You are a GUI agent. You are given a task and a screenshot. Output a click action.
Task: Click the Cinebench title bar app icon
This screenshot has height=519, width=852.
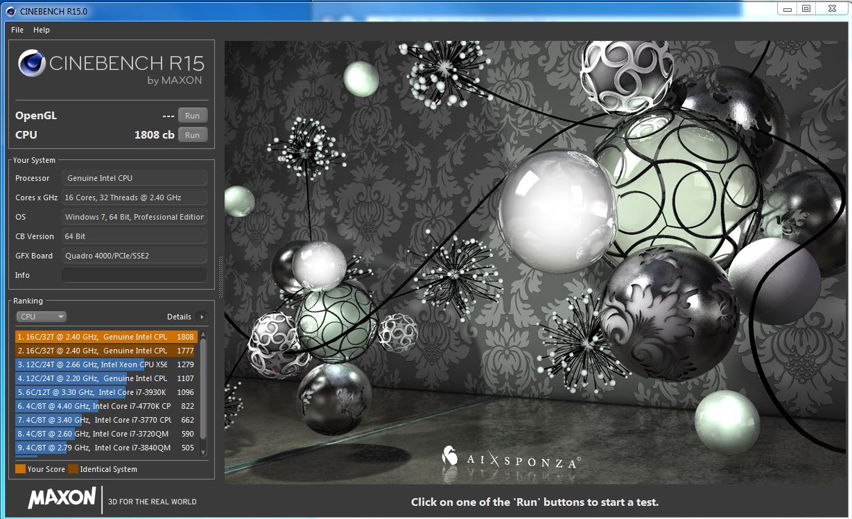click(10, 11)
